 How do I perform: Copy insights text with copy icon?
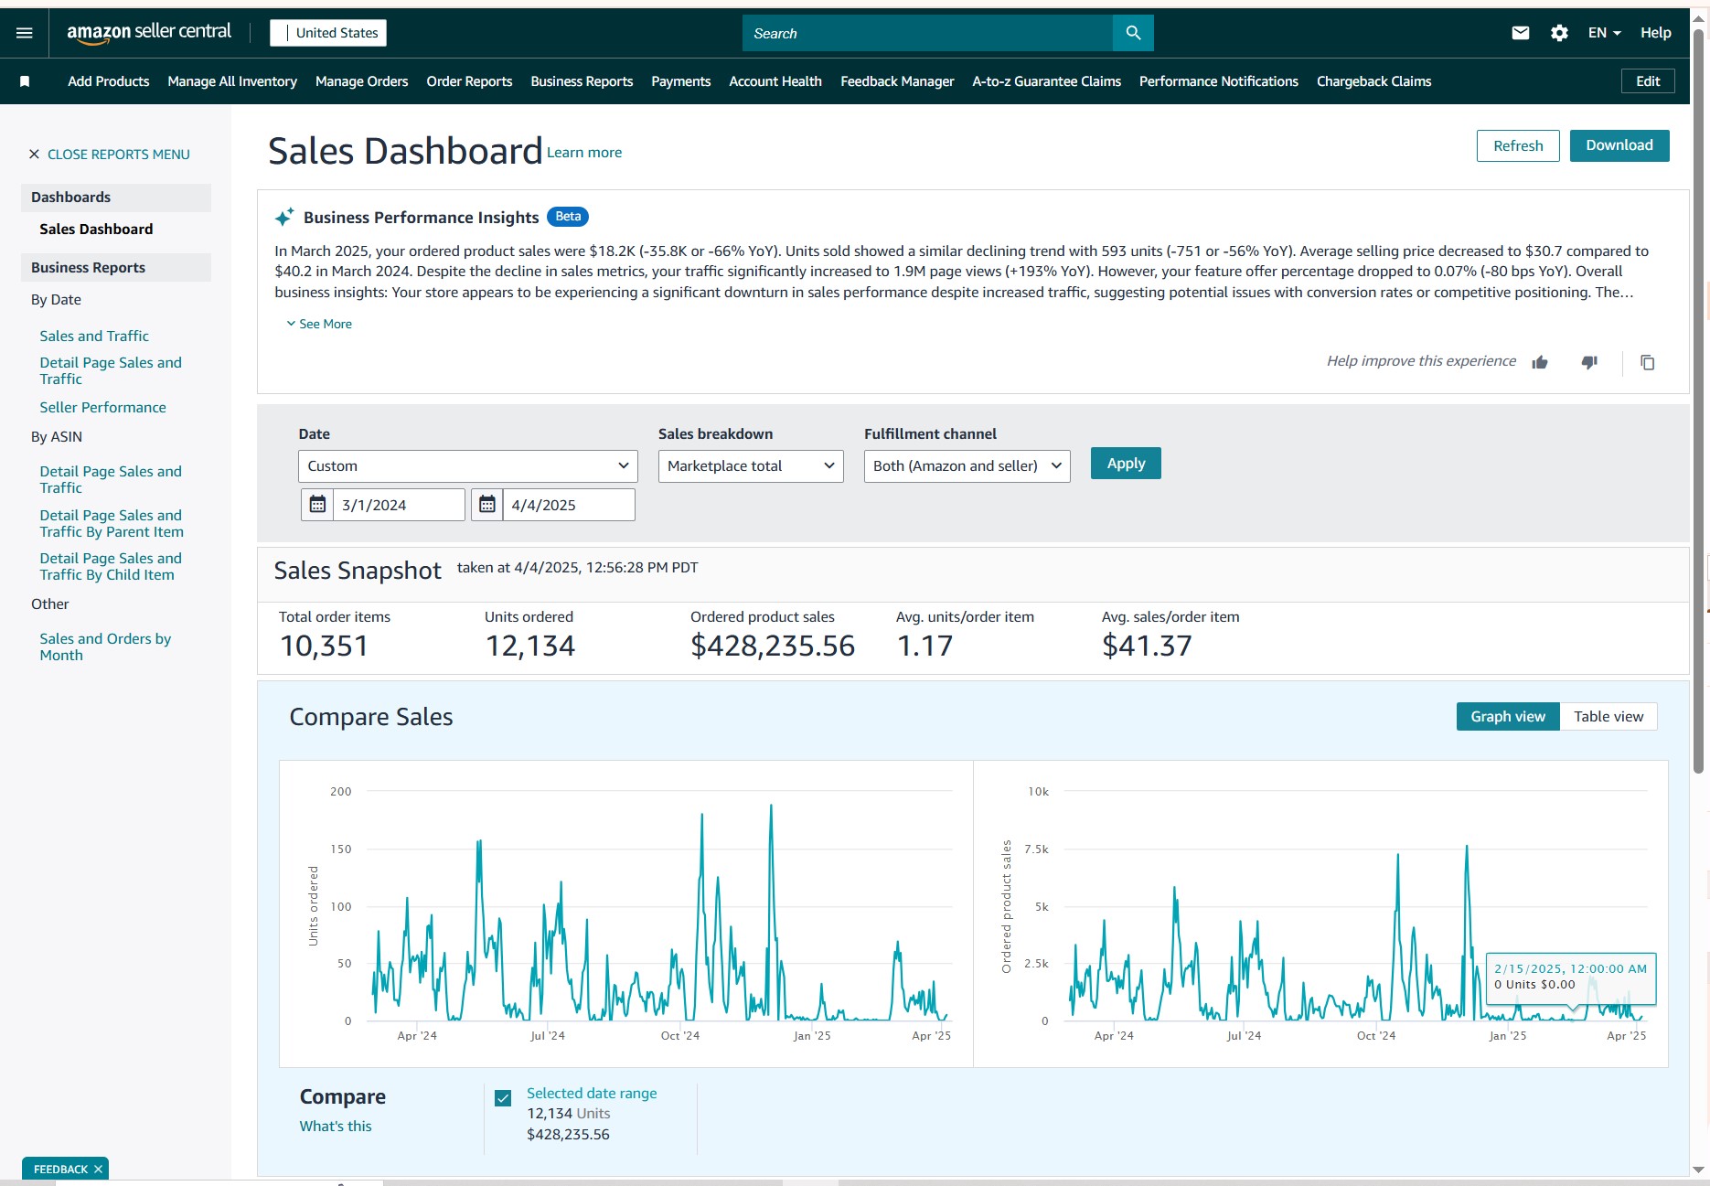coord(1648,362)
